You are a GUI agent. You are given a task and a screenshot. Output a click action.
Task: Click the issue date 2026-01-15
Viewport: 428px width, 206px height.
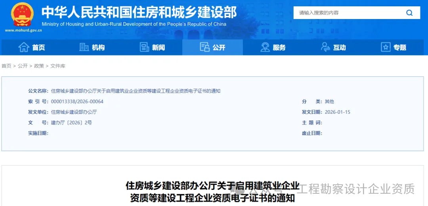[337, 112]
